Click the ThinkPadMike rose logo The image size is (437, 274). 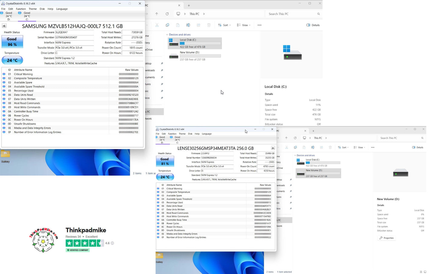[x=44, y=240]
